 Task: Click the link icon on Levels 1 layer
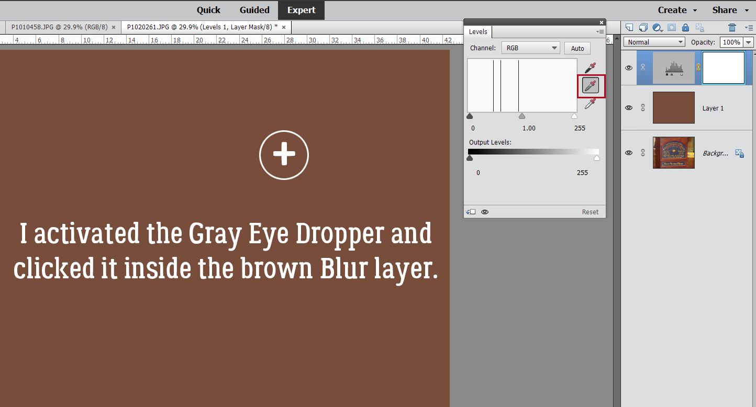[x=643, y=67]
